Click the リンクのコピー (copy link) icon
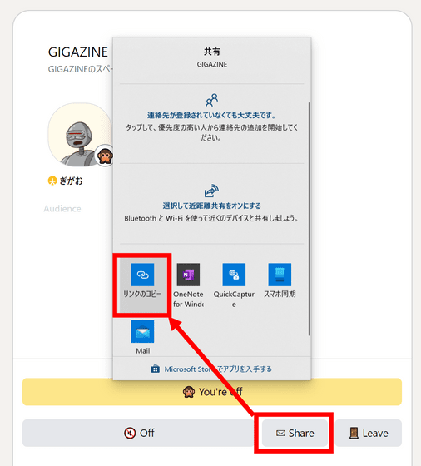This screenshot has width=421, height=466. click(142, 275)
